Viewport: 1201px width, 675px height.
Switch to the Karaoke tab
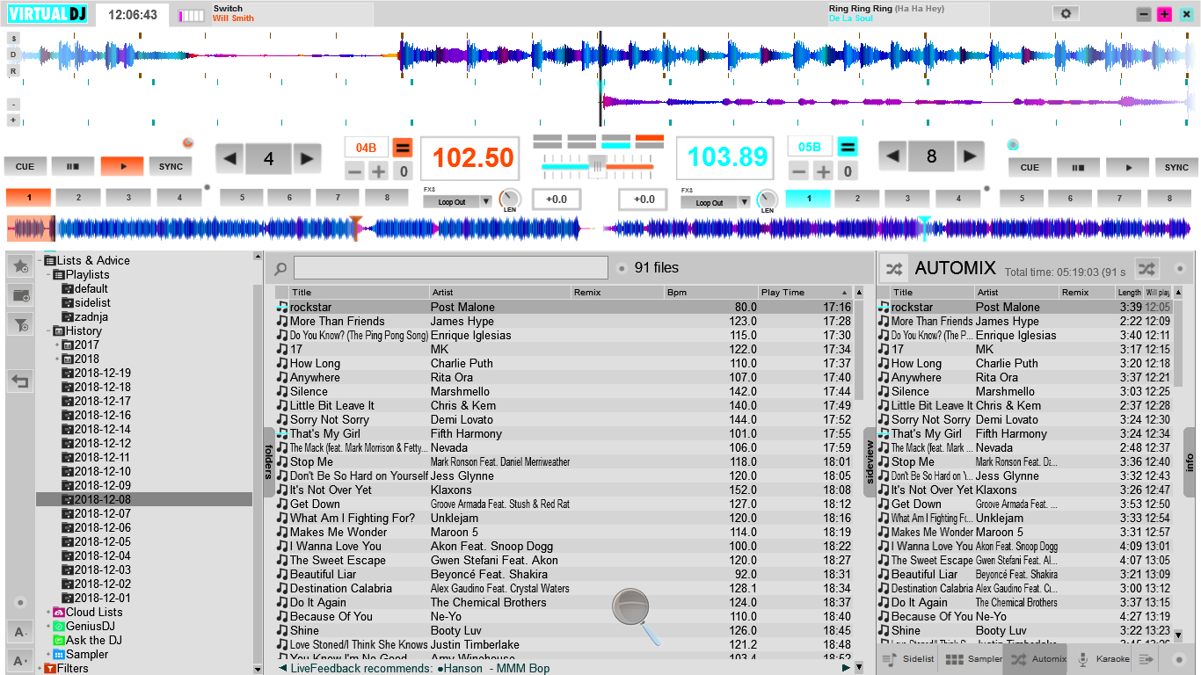coord(1102,659)
